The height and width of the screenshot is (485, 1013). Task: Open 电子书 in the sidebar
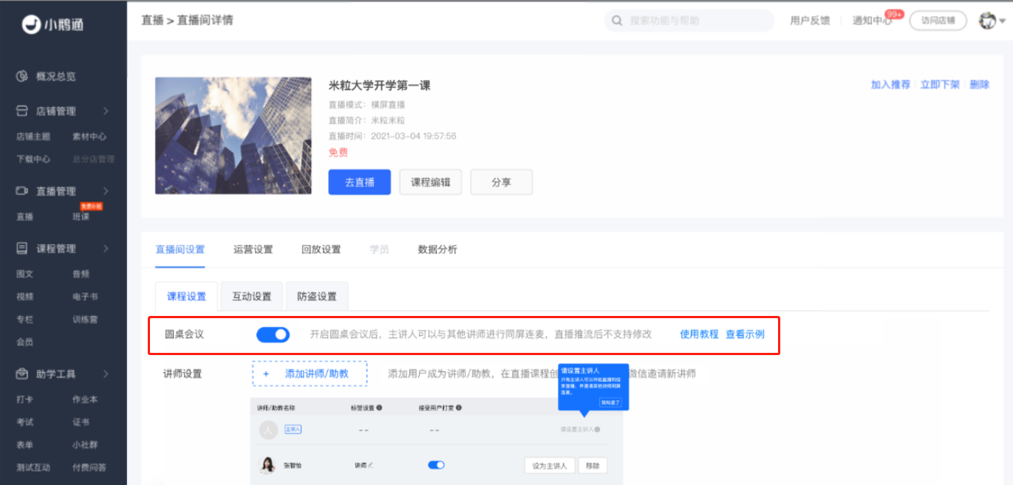(85, 297)
